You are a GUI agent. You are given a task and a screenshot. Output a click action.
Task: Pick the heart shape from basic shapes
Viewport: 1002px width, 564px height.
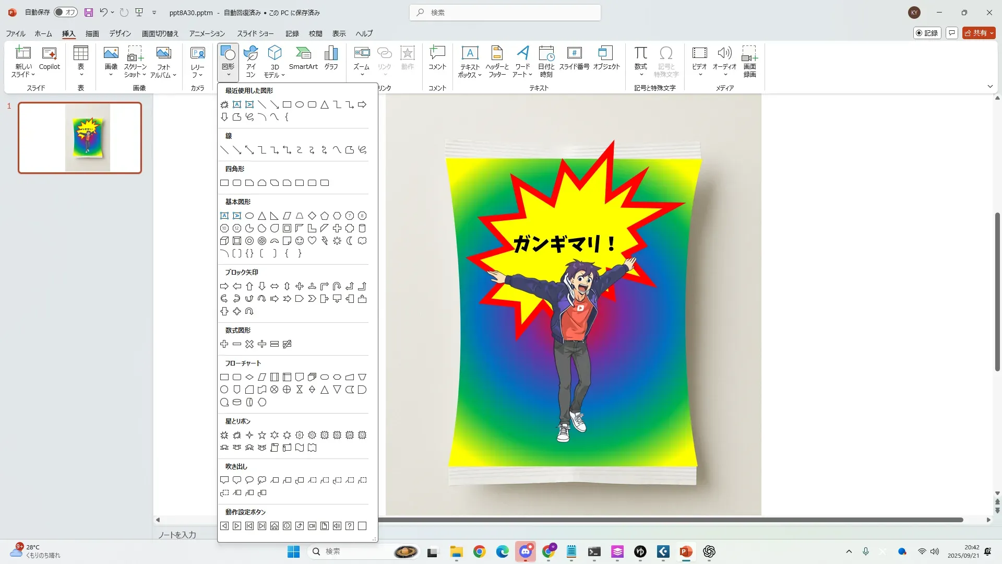(312, 241)
